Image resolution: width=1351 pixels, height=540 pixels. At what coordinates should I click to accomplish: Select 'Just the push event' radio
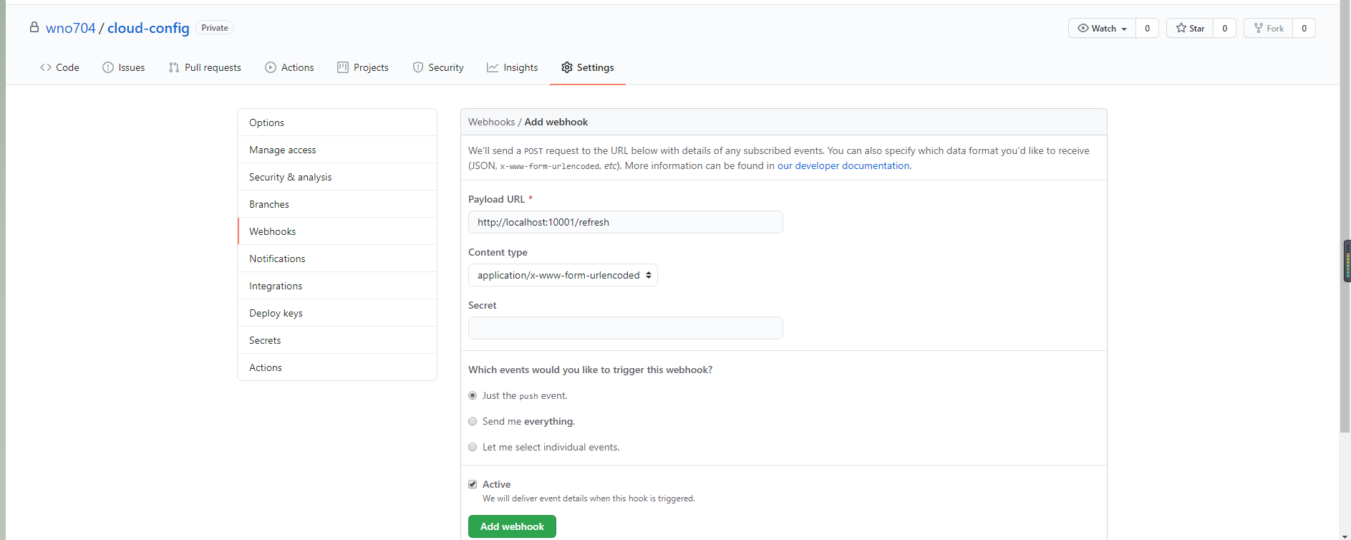[x=473, y=395]
